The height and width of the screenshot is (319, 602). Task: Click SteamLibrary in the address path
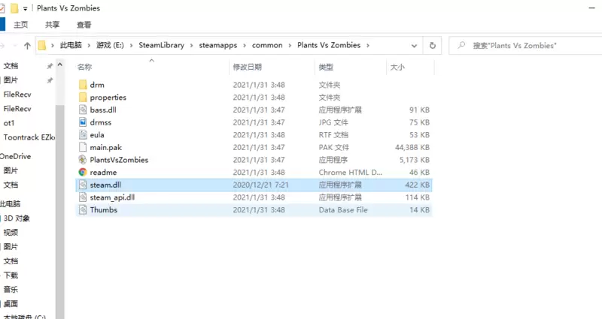coord(161,45)
